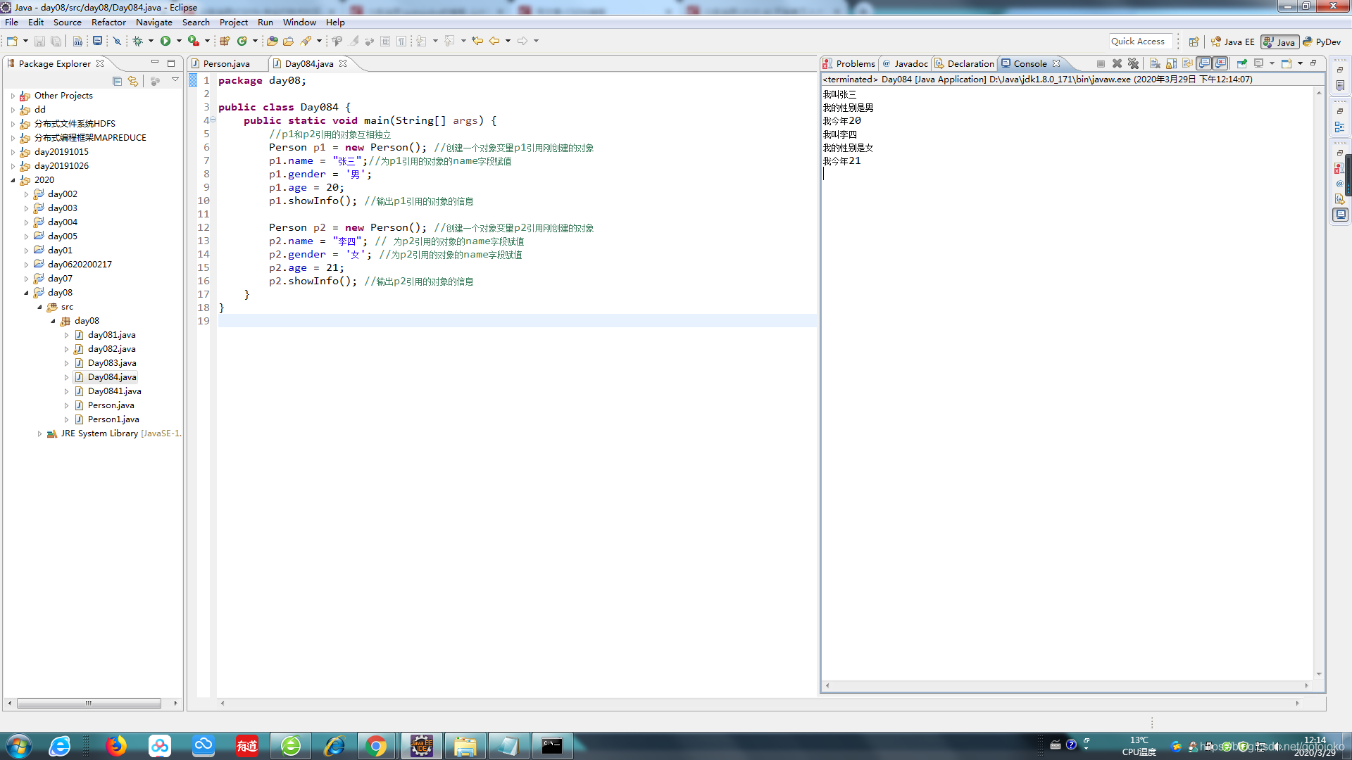This screenshot has height=760, width=1352.
Task: Toggle Link with Editor in Package Explorer
Action: (x=133, y=81)
